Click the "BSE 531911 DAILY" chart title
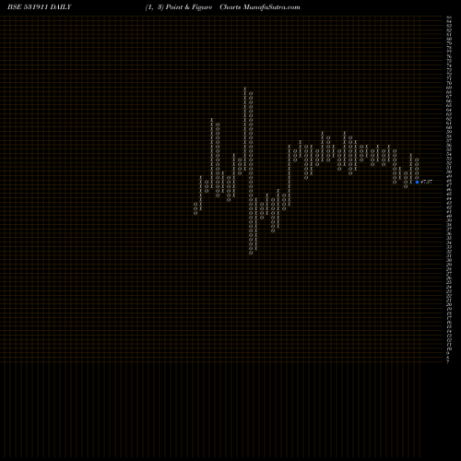Screen dimensions: 461x461 [40, 7]
